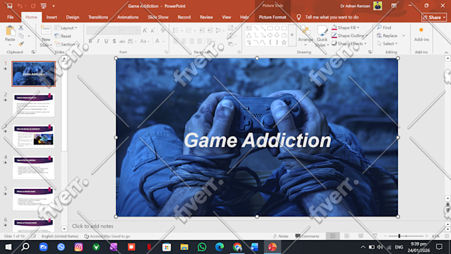
Task: Open the Find magnifier in Editing
Action: (384, 27)
